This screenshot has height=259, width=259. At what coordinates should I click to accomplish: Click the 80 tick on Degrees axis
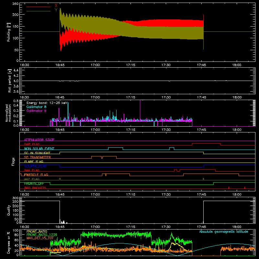17,235
